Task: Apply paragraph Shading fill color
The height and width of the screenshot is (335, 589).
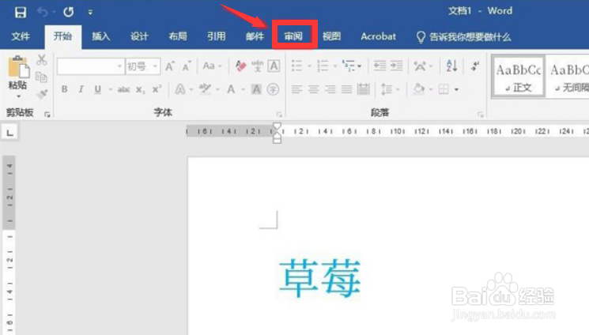Action: [x=419, y=89]
